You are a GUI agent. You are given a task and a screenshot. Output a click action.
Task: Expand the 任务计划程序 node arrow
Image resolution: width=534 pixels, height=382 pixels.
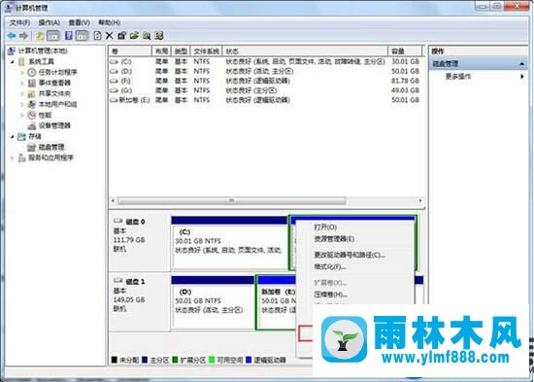click(x=22, y=73)
